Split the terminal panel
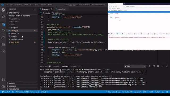The width and height of the screenshot is (170, 96). (x=154, y=66)
